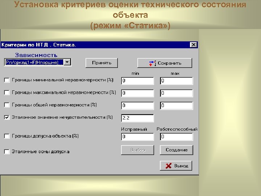Focus max field for максимальной неравномерности
The image size is (261, 196).
coord(177,93)
